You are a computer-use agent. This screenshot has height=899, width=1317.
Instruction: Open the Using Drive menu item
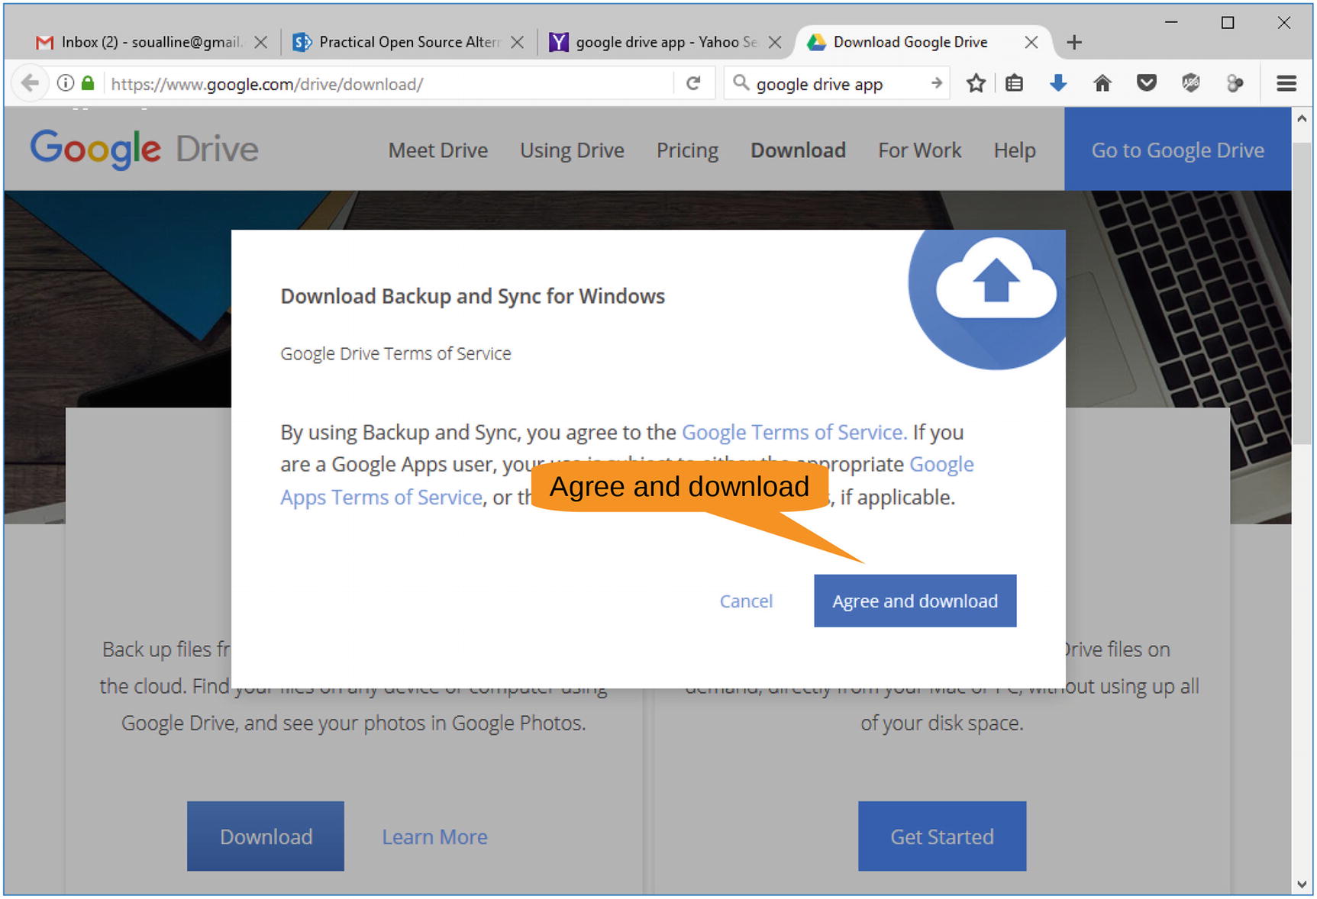572,150
